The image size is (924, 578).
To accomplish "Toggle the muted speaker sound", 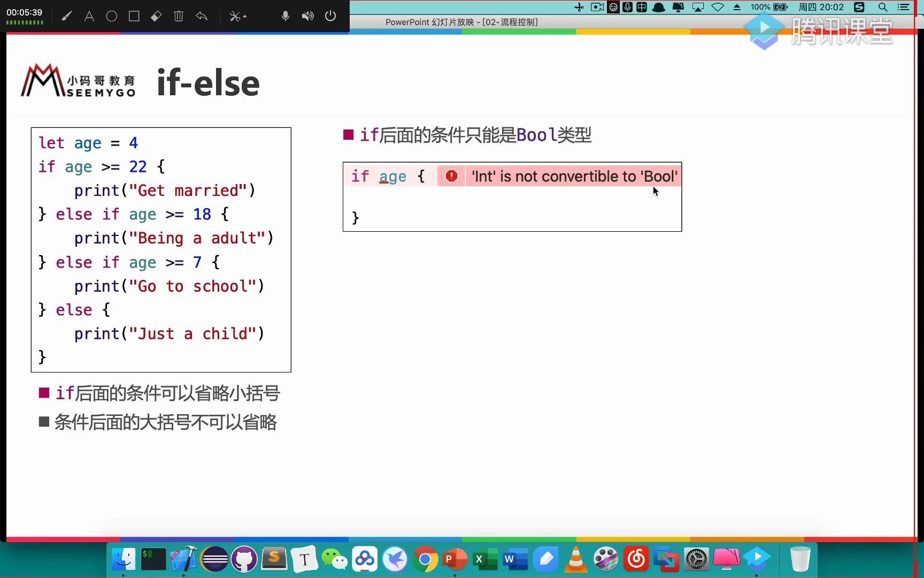I will [307, 16].
